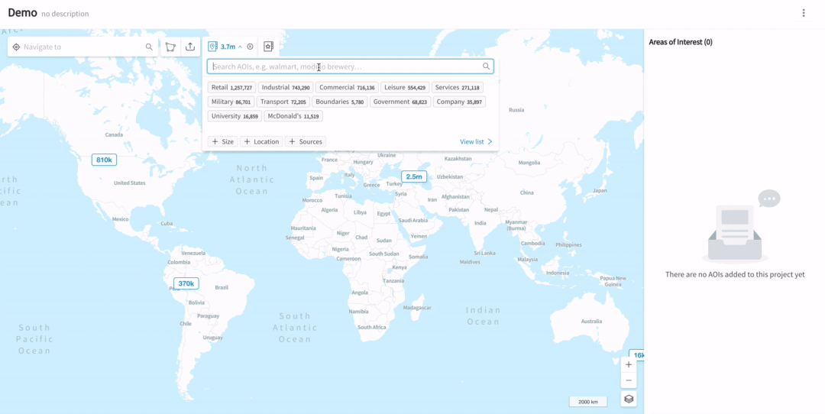
Task: Filter by Retail category
Action: (231, 87)
